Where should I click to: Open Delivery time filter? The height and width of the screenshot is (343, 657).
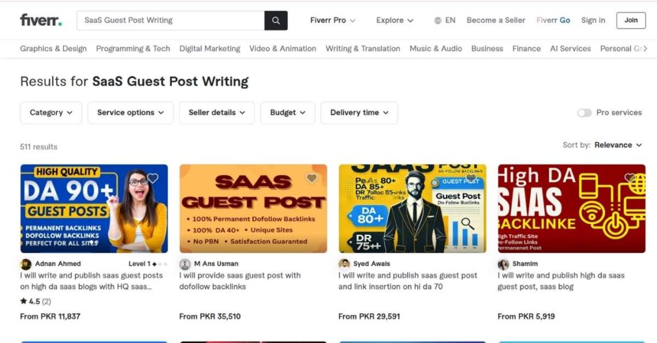pos(359,113)
